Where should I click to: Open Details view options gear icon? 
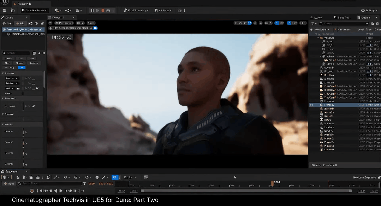(x=44, y=53)
